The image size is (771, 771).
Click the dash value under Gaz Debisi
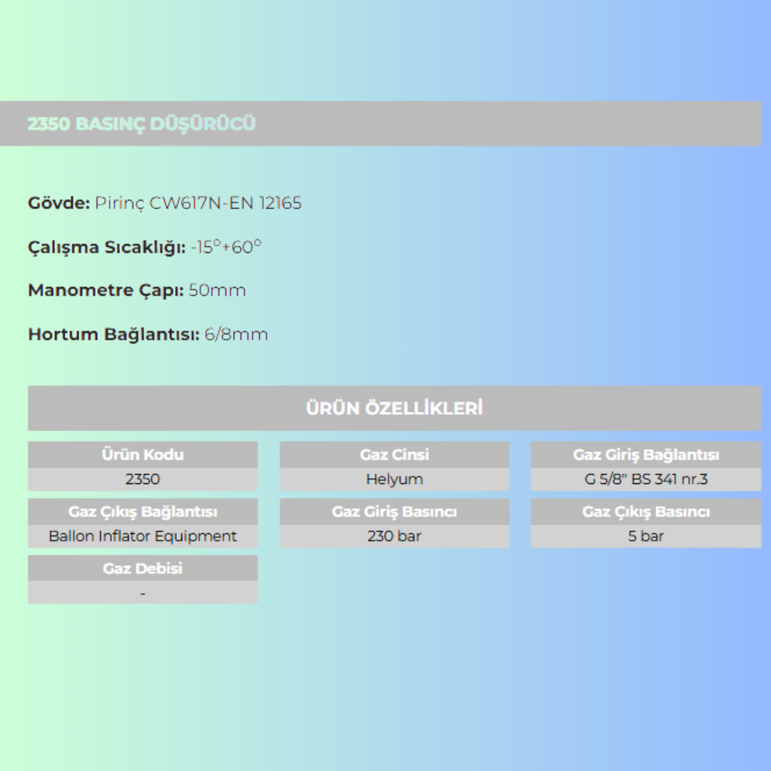[x=143, y=593]
